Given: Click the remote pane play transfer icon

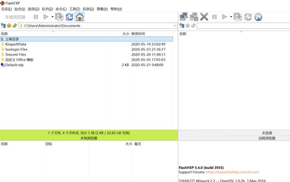Looking at the screenshot, I should coord(224,17).
